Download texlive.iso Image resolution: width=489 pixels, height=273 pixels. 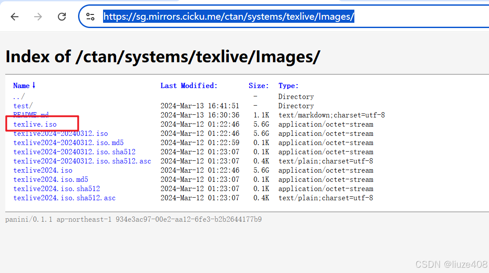click(35, 124)
